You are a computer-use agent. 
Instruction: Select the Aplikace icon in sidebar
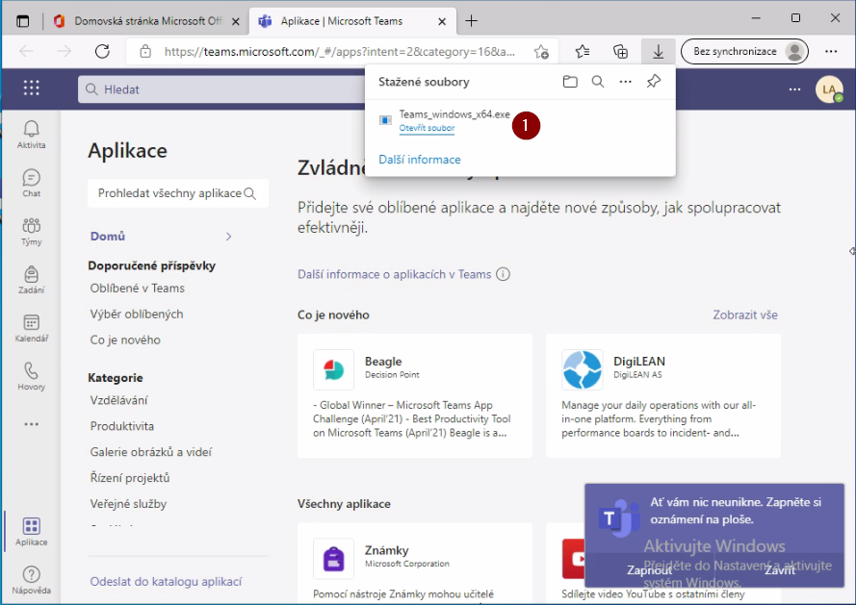point(31,531)
